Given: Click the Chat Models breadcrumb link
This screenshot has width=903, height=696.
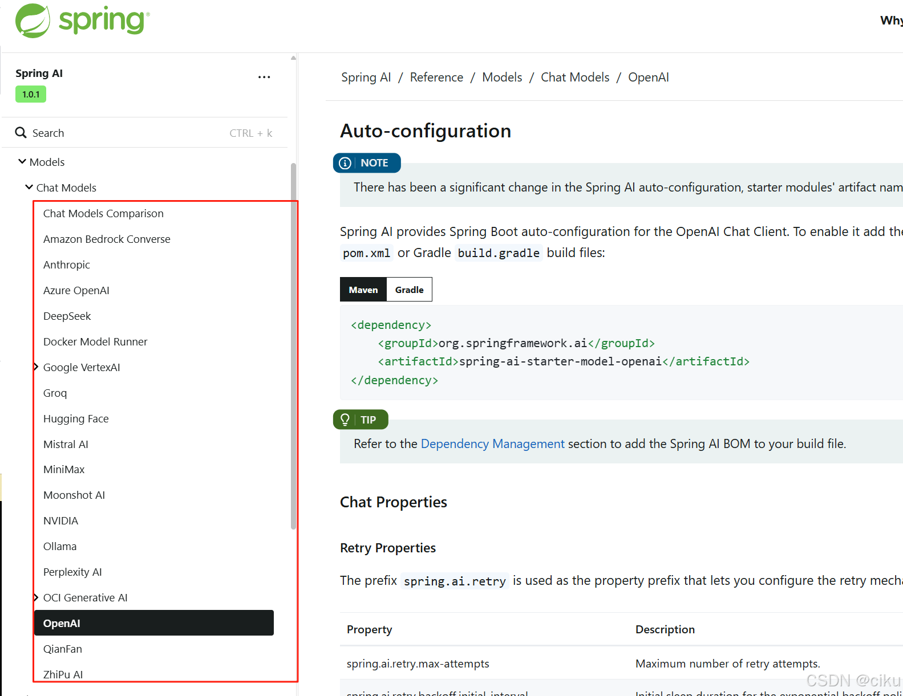Looking at the screenshot, I should click(575, 77).
